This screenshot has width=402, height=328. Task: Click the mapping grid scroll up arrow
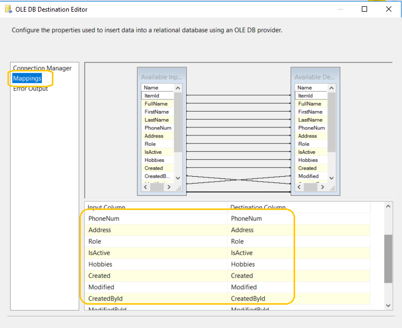click(388, 206)
